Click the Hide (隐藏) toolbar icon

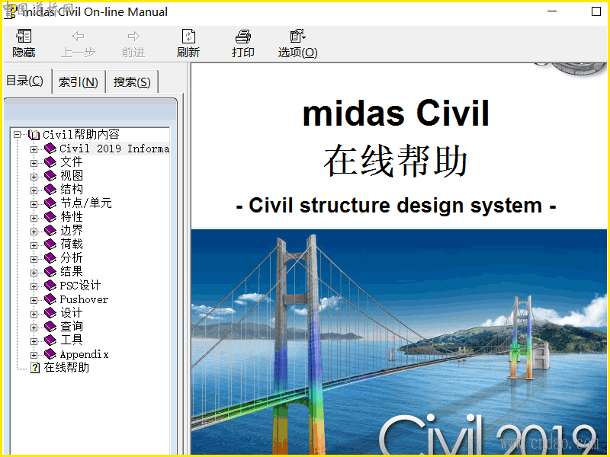[24, 36]
